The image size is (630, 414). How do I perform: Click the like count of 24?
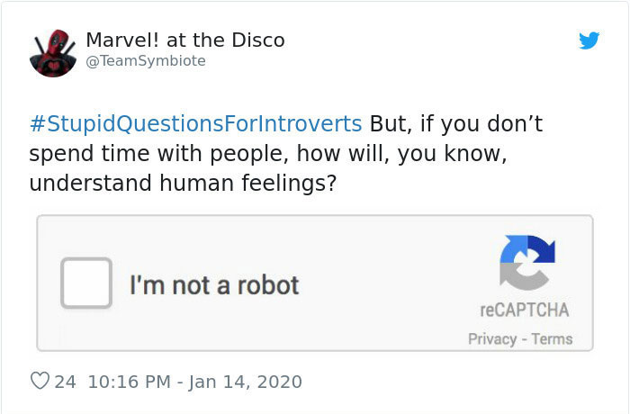pyautogui.click(x=65, y=382)
